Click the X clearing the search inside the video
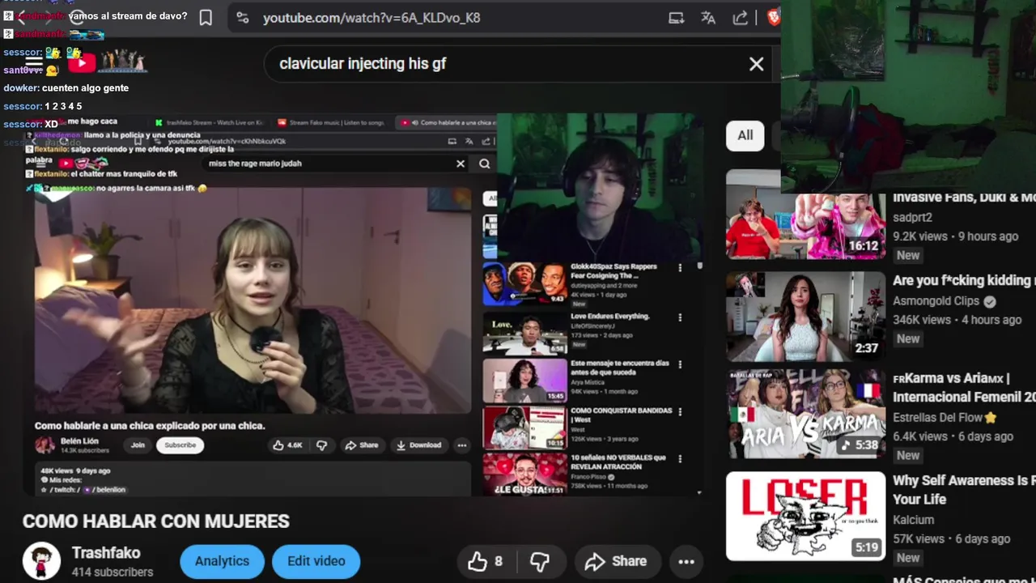 pos(461,164)
